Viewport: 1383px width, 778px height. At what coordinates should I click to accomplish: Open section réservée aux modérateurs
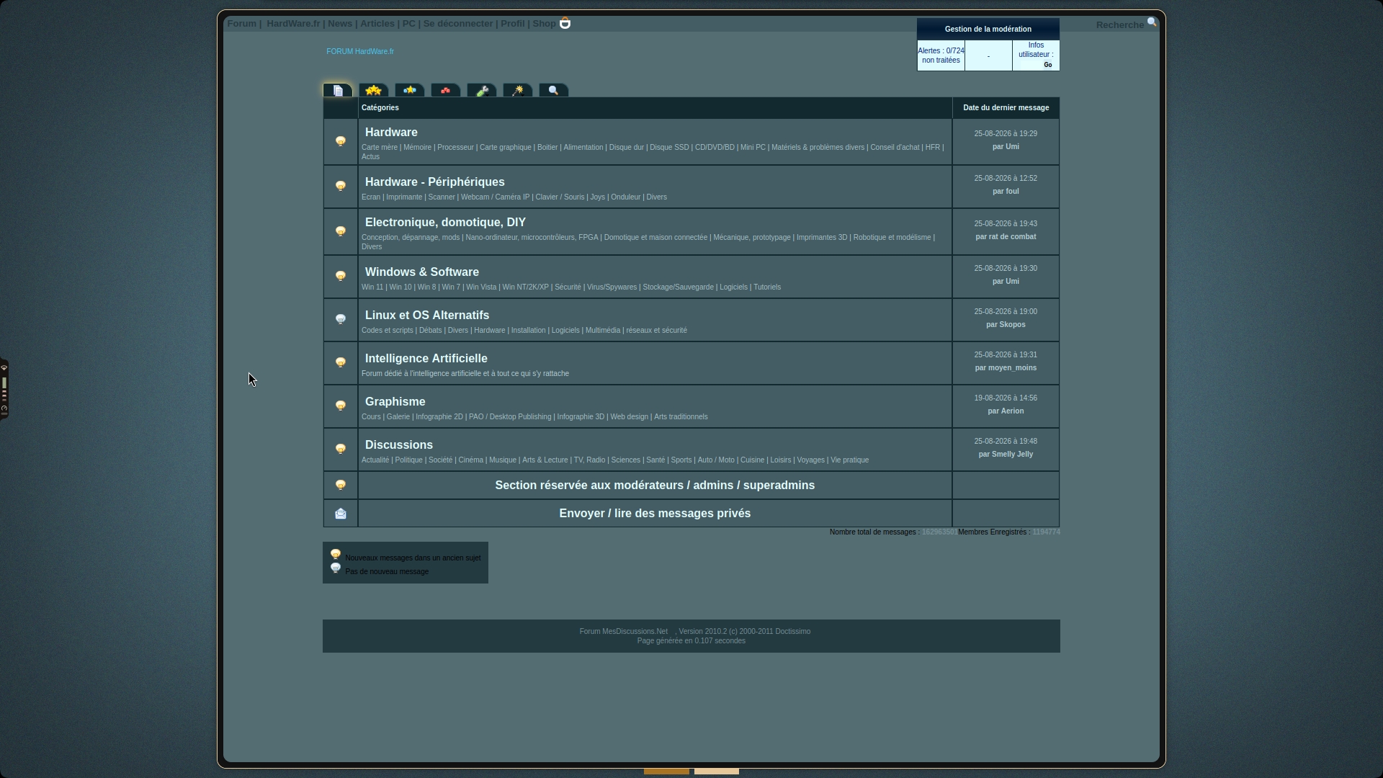click(x=655, y=486)
